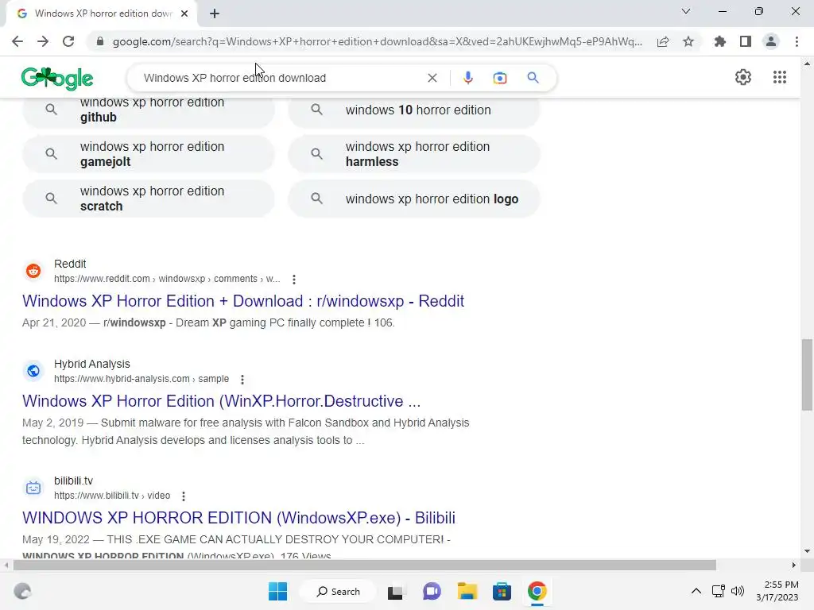The width and height of the screenshot is (814, 610).
Task: Search by image with Google Lens
Action: pos(500,78)
